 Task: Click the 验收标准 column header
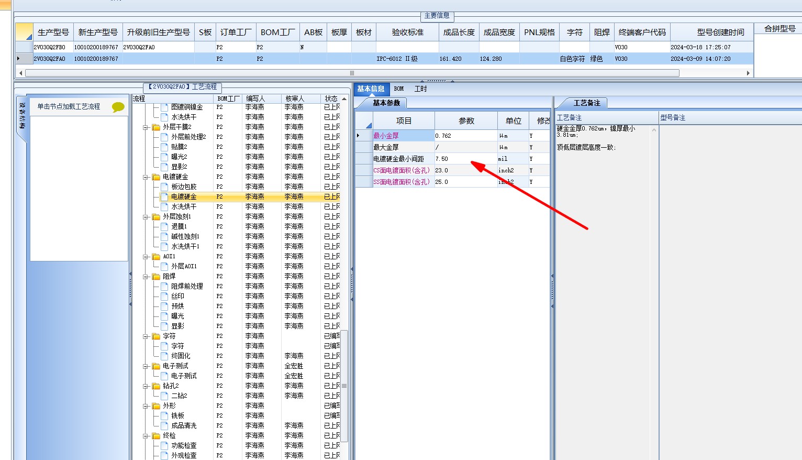[x=408, y=32]
